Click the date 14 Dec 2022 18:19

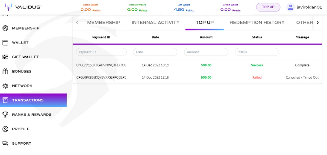pyautogui.click(x=155, y=65)
